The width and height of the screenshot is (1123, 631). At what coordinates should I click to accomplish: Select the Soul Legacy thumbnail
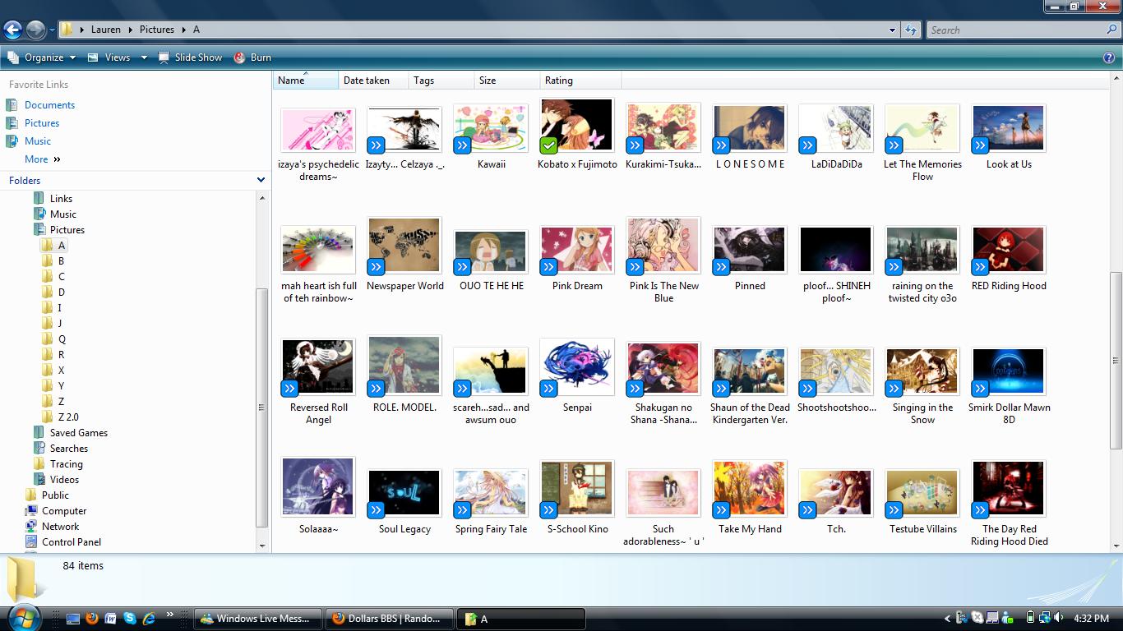tap(404, 494)
